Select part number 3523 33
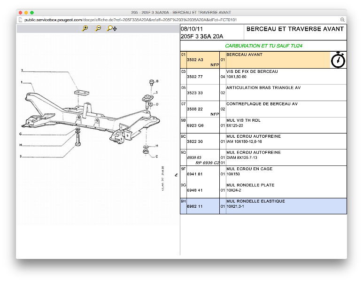 195,93
